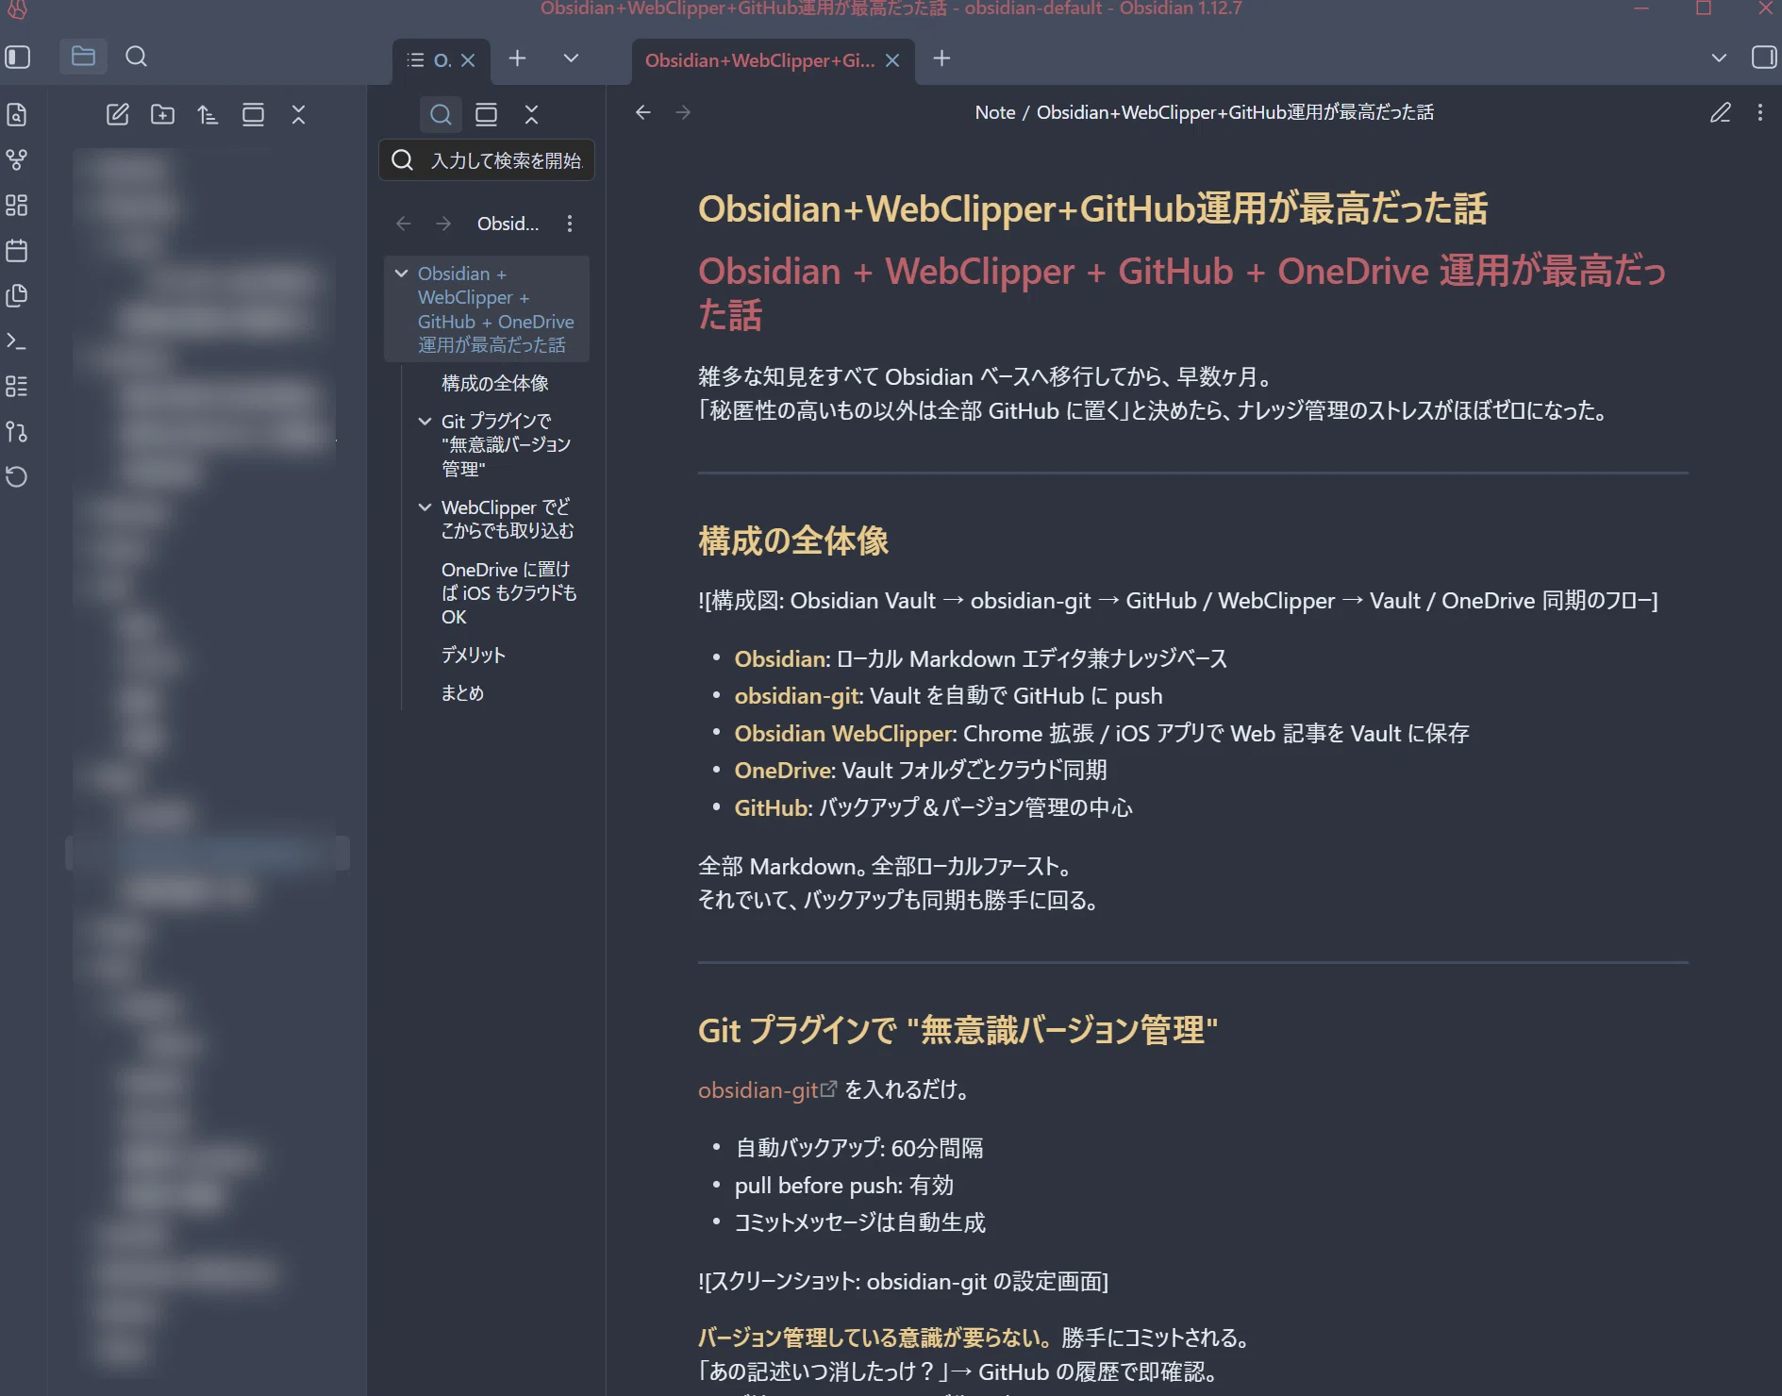Click heading 'Git プラグインで "無意識バージョン管理"' in note
The width and height of the screenshot is (1782, 1396).
958,1030
